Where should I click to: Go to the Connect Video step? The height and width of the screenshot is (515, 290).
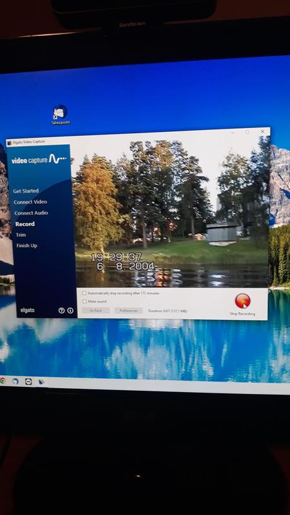(x=30, y=202)
